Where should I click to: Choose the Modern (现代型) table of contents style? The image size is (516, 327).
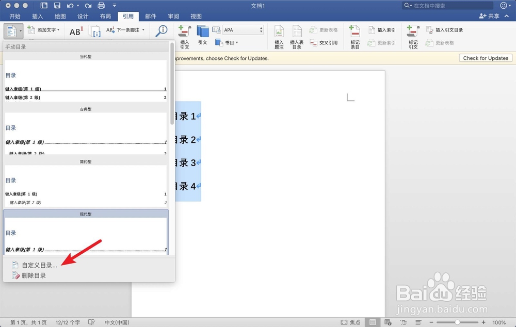(86, 232)
